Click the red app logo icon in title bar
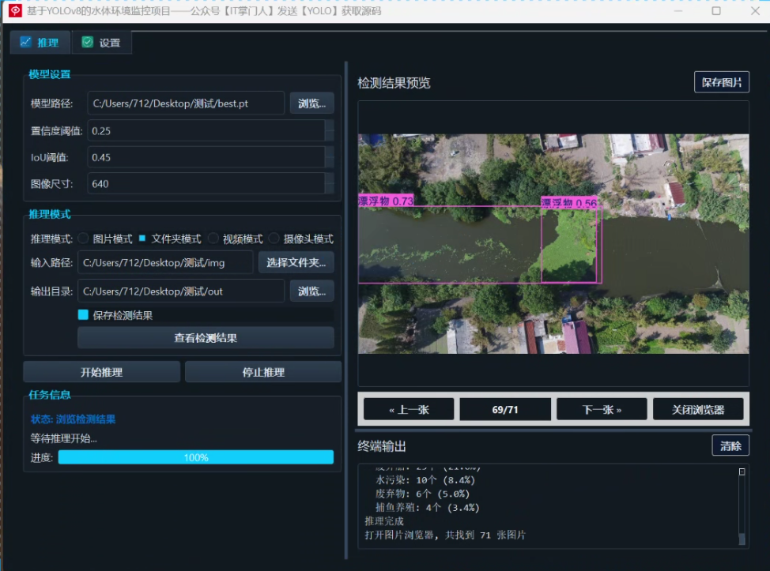 [x=15, y=10]
